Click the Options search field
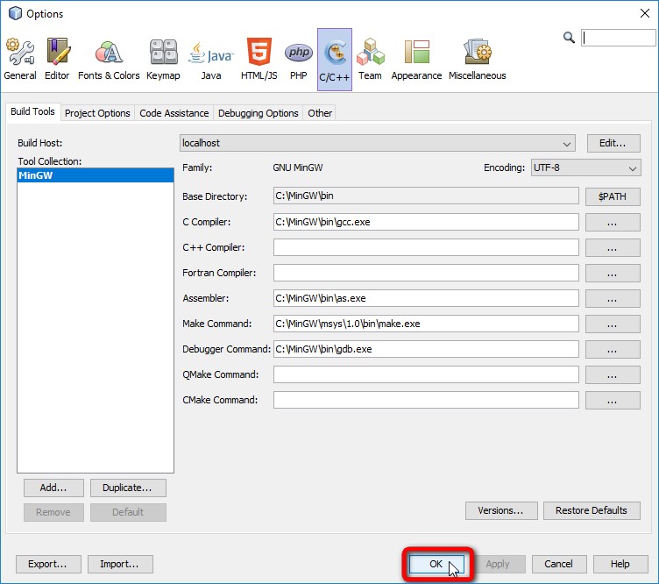659x584 pixels. [618, 38]
